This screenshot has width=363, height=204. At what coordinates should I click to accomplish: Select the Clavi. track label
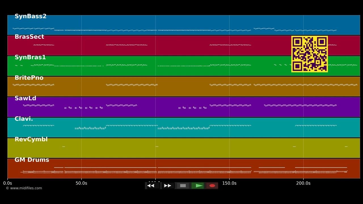click(x=24, y=119)
